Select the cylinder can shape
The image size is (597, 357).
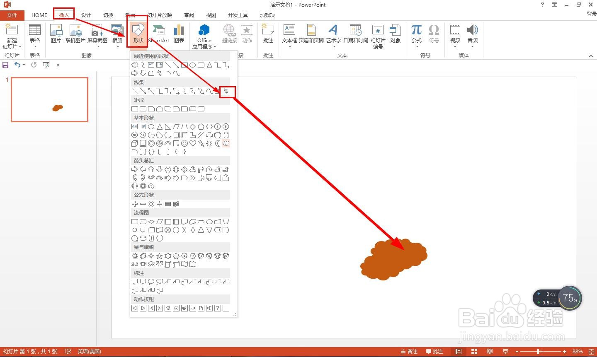[226, 135]
